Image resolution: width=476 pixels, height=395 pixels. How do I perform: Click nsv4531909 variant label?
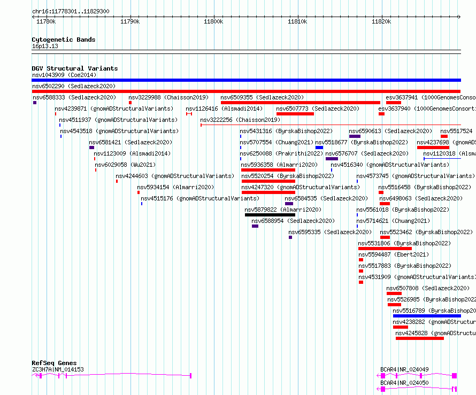(417, 277)
